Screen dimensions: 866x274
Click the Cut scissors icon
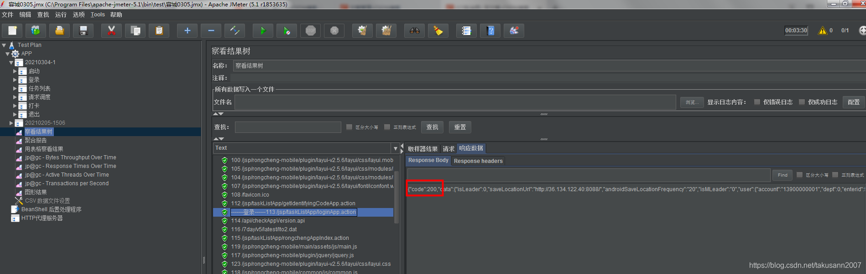tap(111, 30)
